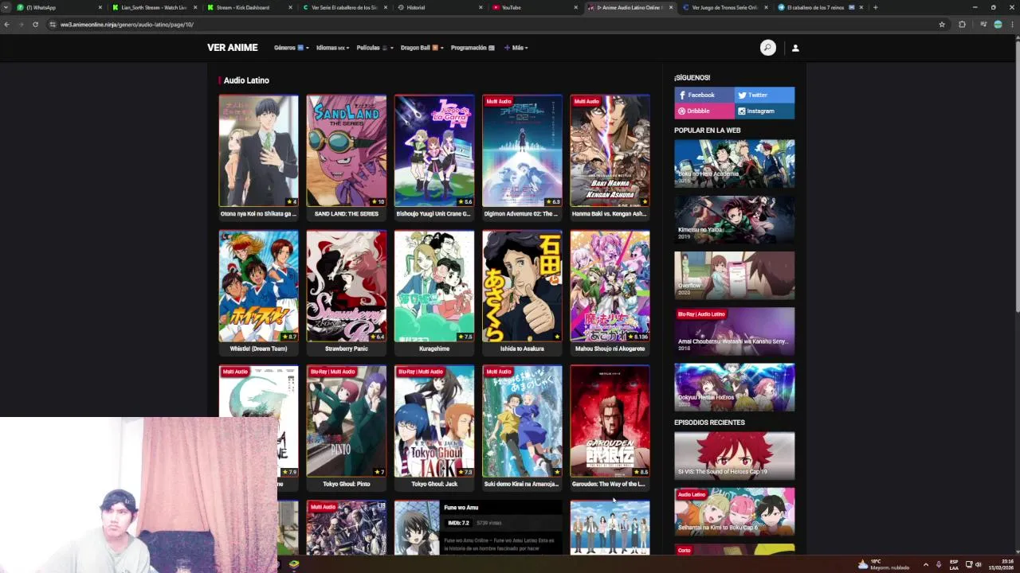Open a new browser tab

(x=875, y=7)
